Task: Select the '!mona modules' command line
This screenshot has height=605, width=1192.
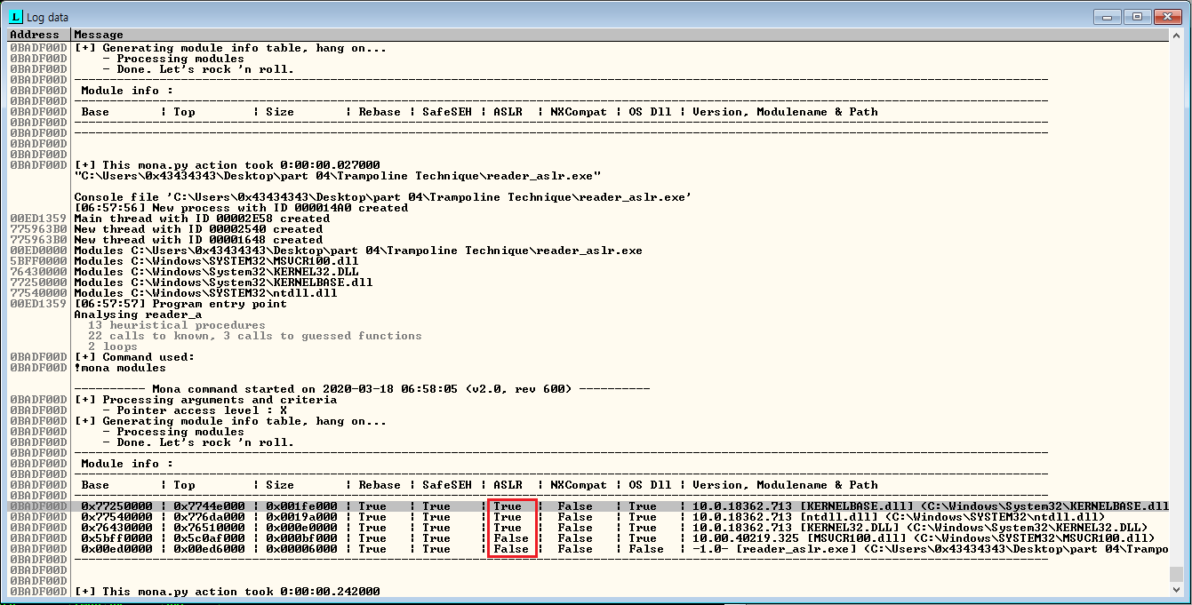Action: (x=120, y=368)
